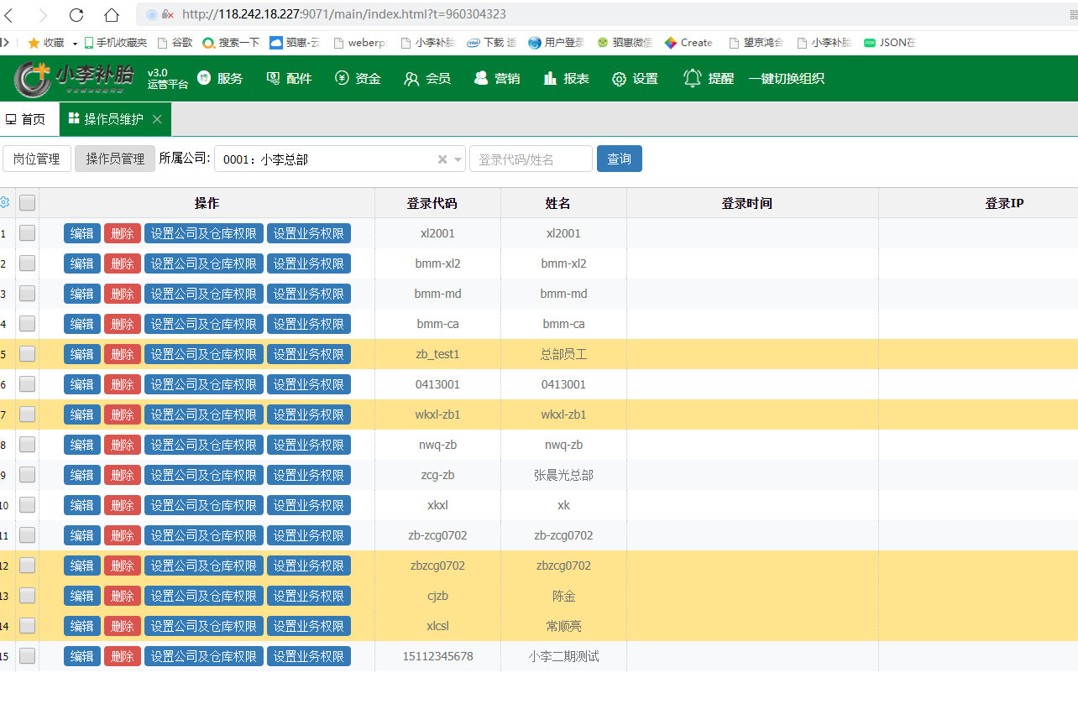
Task: Click the gear icon beside 设置
Action: 619,79
